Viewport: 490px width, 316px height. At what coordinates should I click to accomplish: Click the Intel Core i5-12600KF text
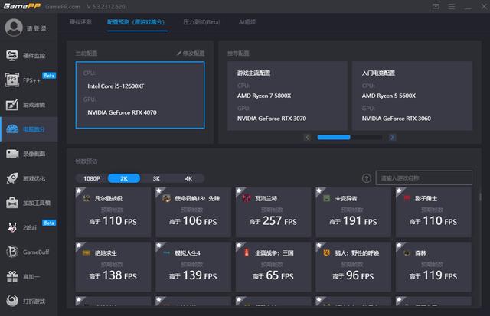(116, 86)
